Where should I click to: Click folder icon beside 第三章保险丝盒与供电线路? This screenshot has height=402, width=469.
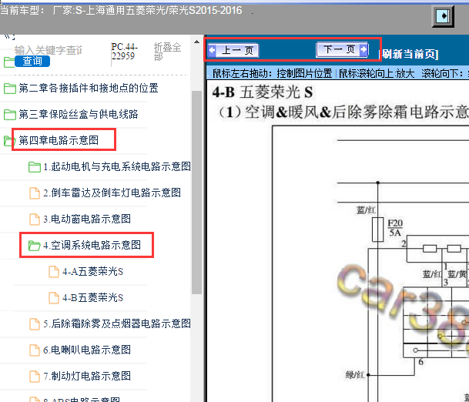click(10, 114)
